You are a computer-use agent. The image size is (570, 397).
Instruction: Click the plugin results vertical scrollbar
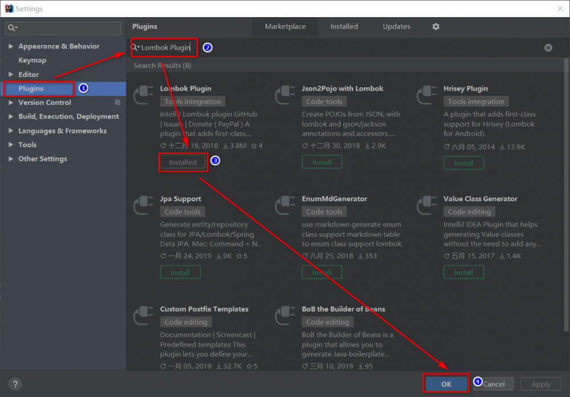click(x=566, y=195)
